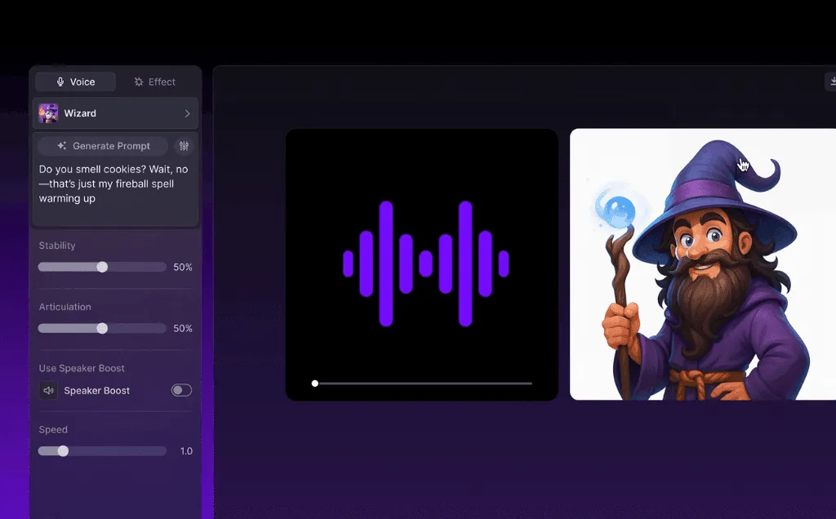Click the sparkle icon beside Effect label
This screenshot has width=836, height=519.
tap(137, 82)
